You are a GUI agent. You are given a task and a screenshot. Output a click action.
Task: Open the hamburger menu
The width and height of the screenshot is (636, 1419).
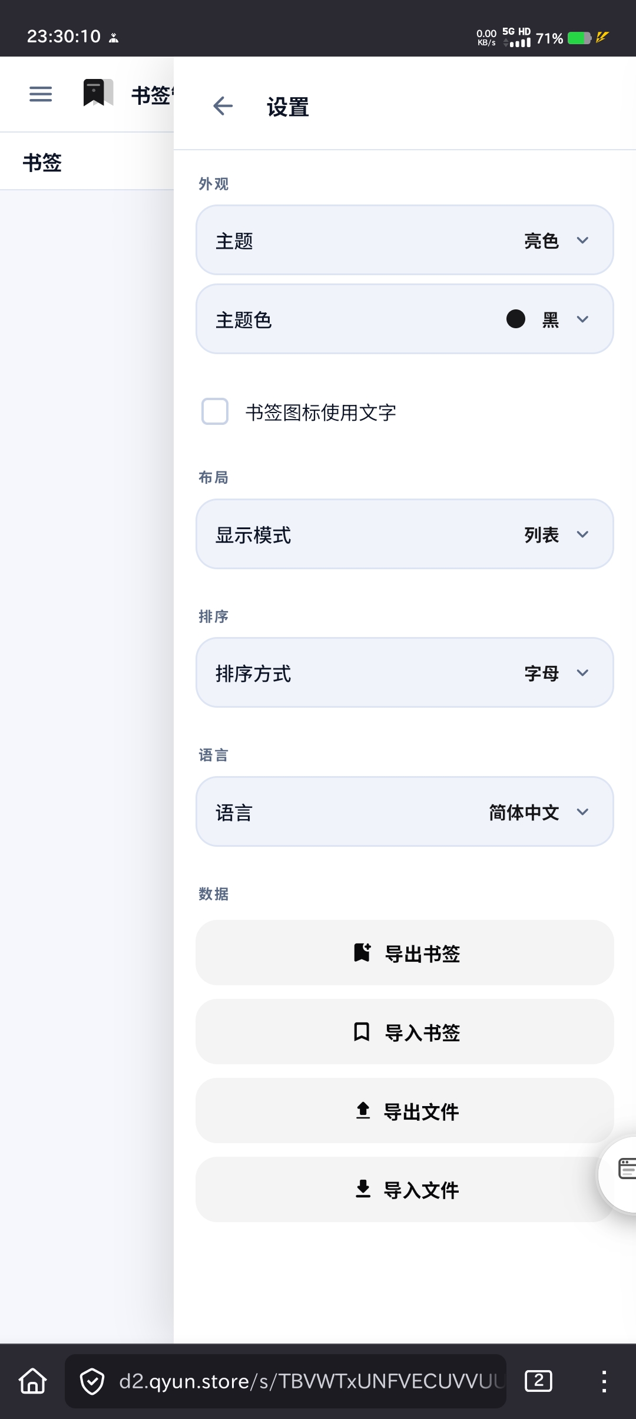41,94
